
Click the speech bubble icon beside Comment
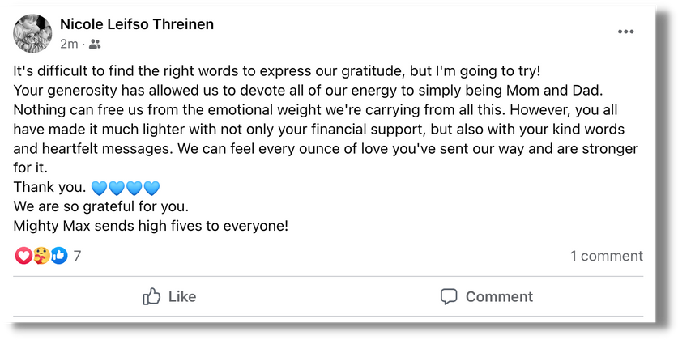(449, 296)
